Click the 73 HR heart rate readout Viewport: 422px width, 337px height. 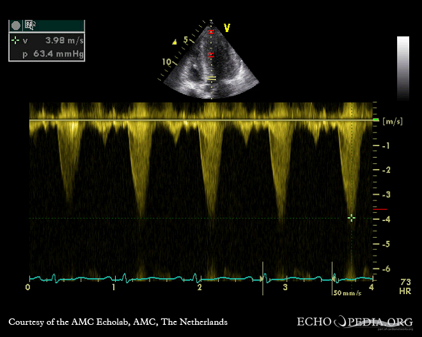coord(405,286)
